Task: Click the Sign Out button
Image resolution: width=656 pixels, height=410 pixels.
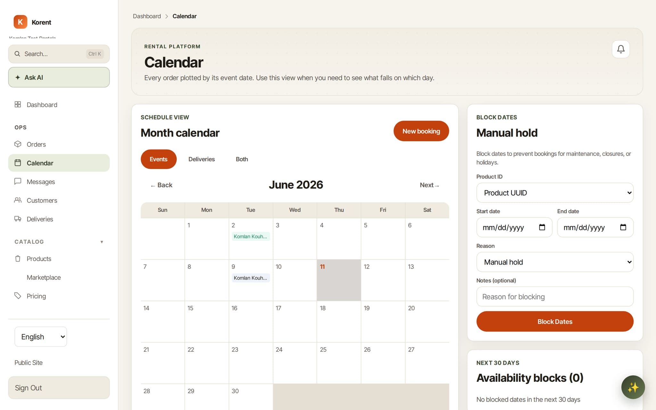Action: [59, 388]
